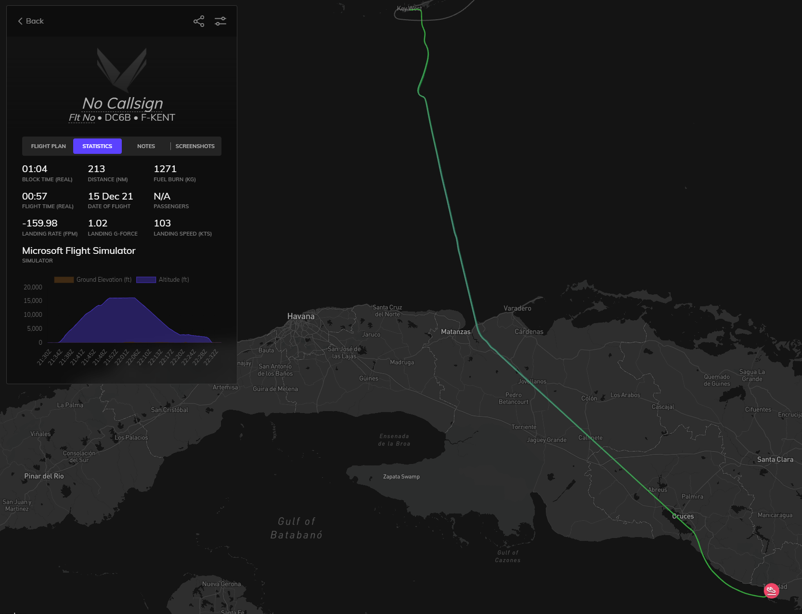Select the Statistics tab

coord(97,146)
